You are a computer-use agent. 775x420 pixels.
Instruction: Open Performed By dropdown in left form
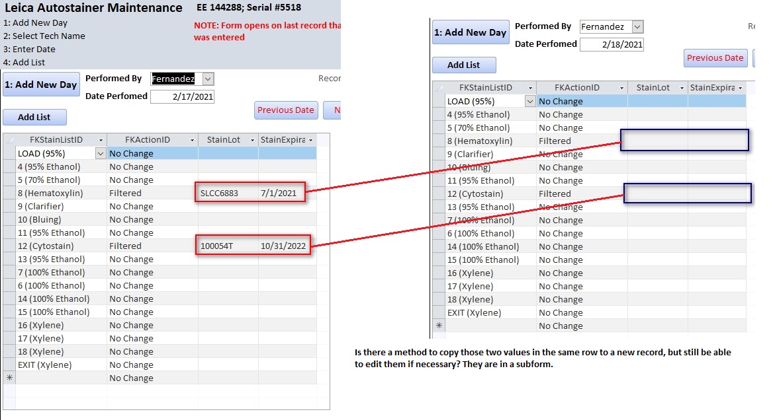pyautogui.click(x=208, y=79)
